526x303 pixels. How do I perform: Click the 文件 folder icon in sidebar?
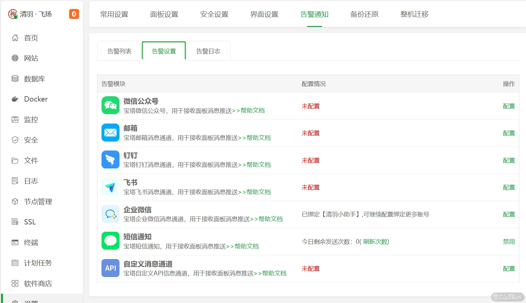tap(15, 160)
